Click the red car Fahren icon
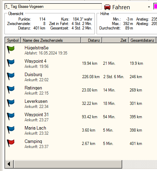The height and width of the screenshot is (171, 157). click(107, 7)
